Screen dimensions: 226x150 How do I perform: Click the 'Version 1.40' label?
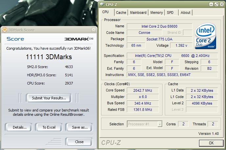click(208, 134)
